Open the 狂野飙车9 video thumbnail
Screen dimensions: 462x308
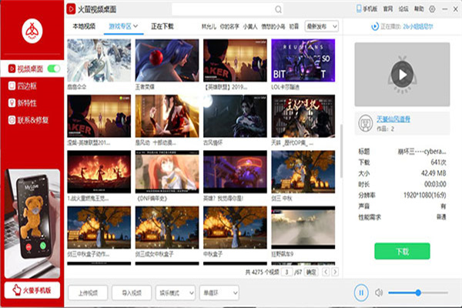303,228
